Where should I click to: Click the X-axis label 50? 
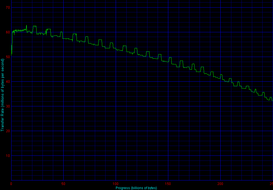63,184
